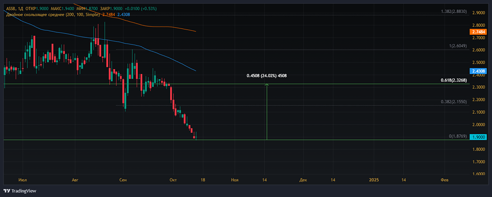Select the Сен month on the time axis
The image size is (492, 197).
coord(123,180)
